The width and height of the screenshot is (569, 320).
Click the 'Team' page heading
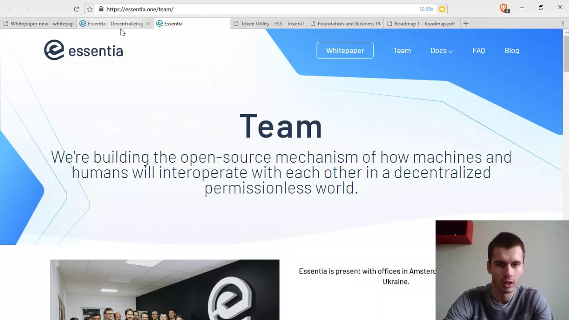pyautogui.click(x=281, y=126)
